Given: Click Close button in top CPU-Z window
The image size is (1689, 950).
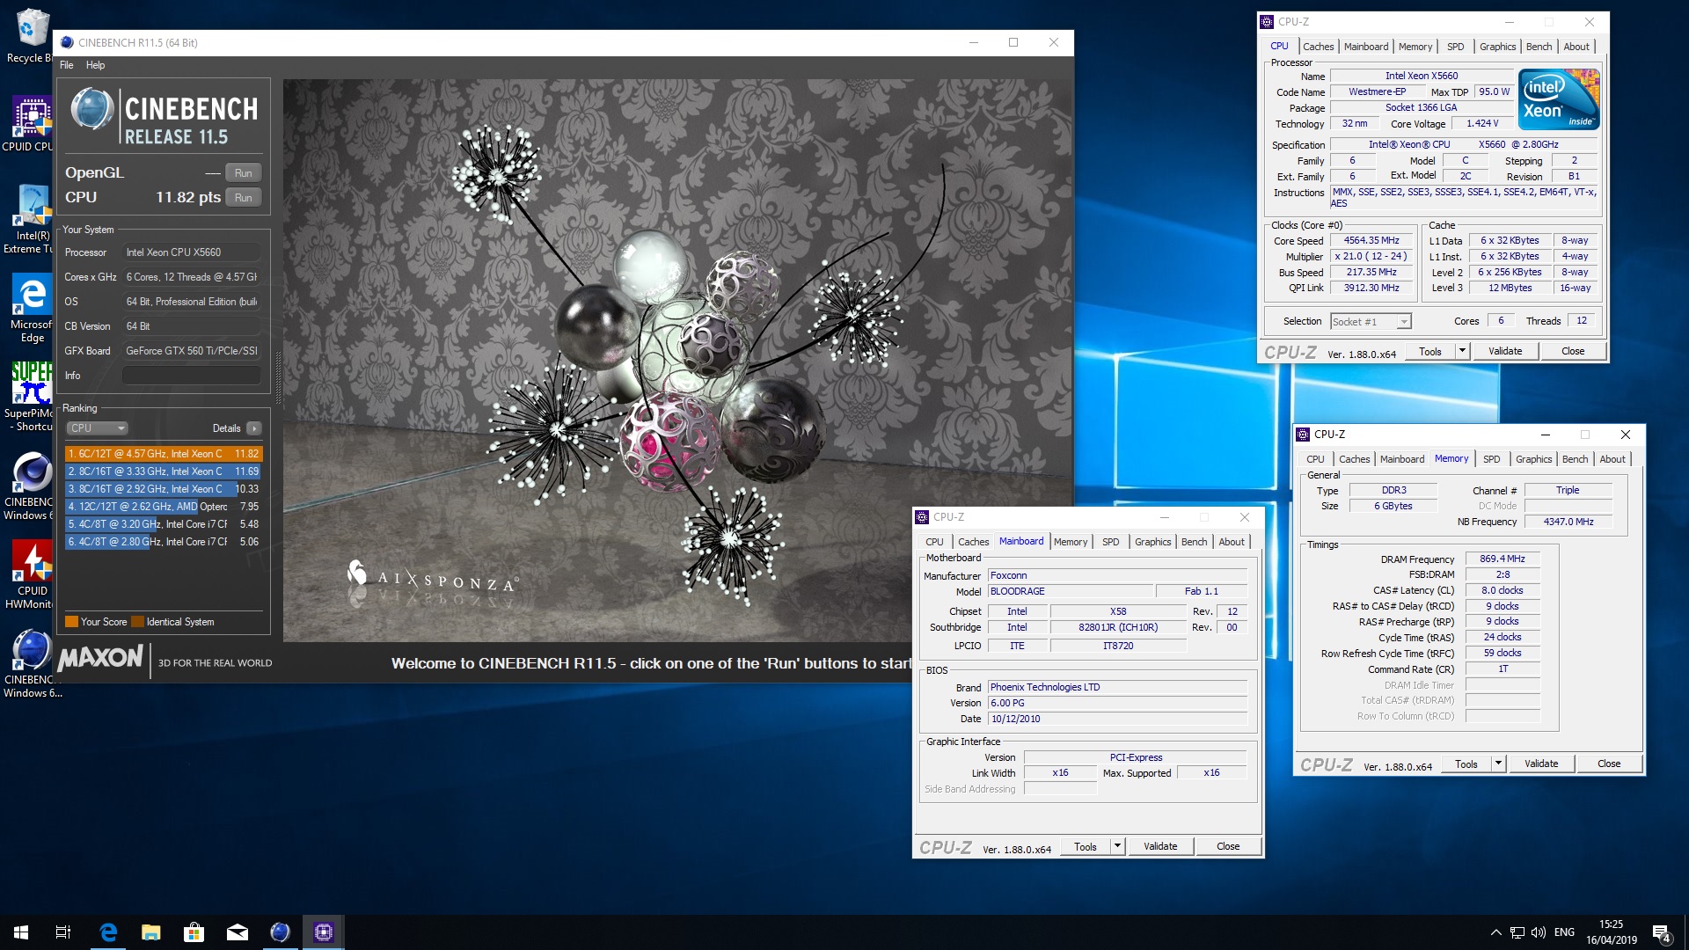Looking at the screenshot, I should point(1573,352).
